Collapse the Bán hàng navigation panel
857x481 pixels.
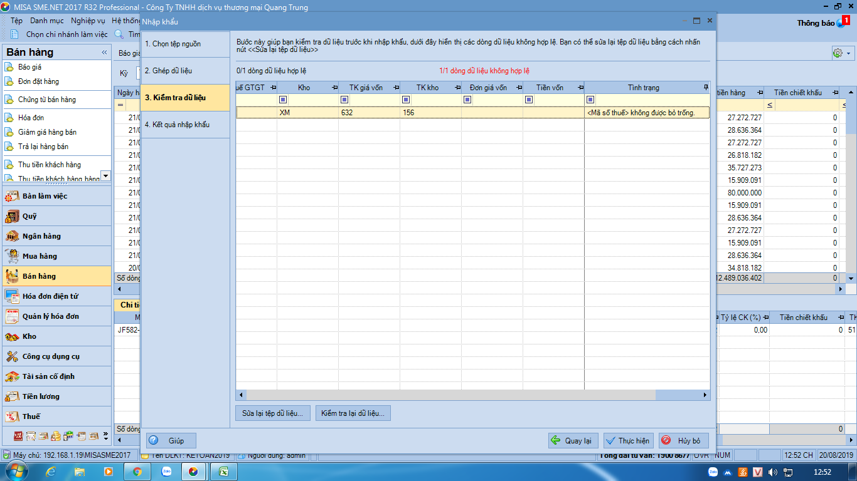click(104, 53)
